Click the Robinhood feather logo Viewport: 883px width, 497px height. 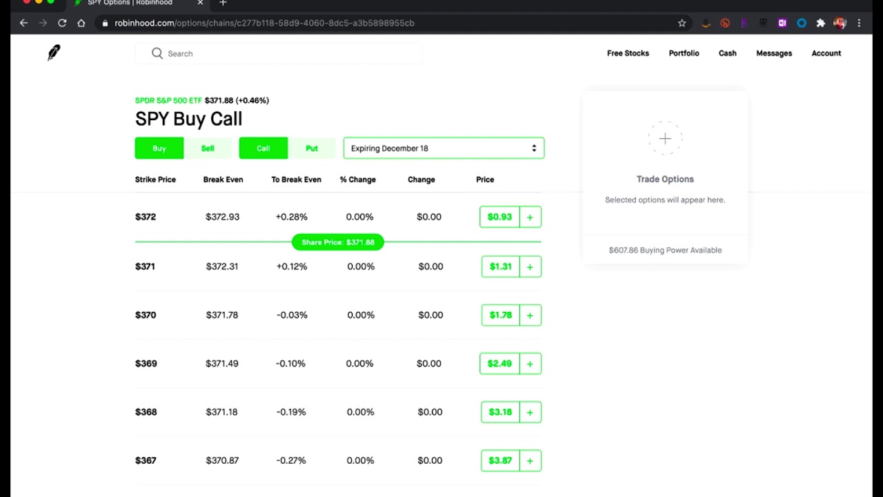[x=54, y=52]
